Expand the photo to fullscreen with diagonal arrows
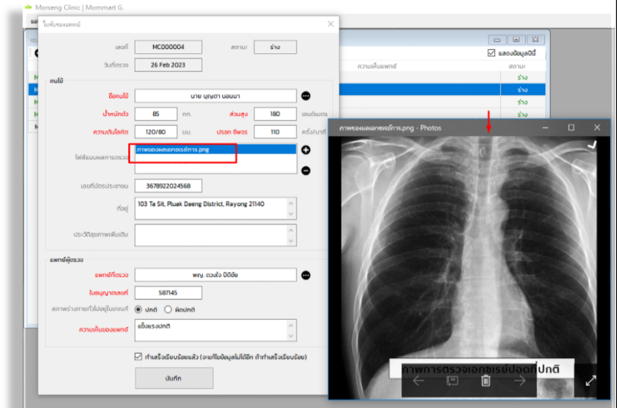The width and height of the screenshot is (617, 408). (x=591, y=380)
